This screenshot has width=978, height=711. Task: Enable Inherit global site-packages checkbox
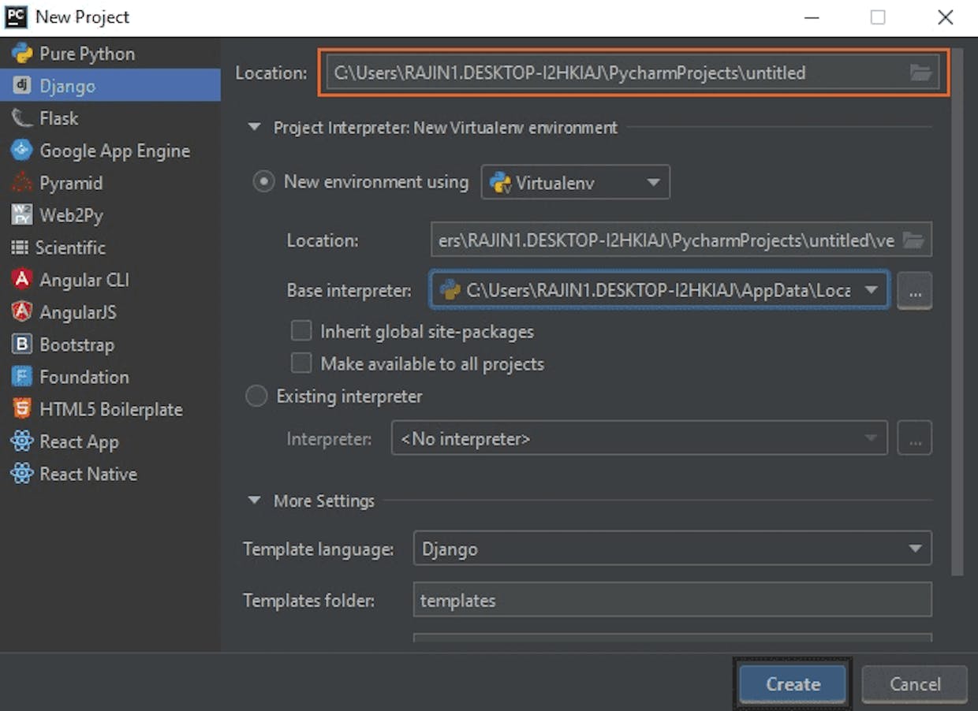pos(301,331)
